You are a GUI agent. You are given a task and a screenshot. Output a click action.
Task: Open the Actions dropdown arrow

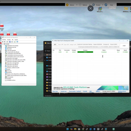[x=77, y=5]
